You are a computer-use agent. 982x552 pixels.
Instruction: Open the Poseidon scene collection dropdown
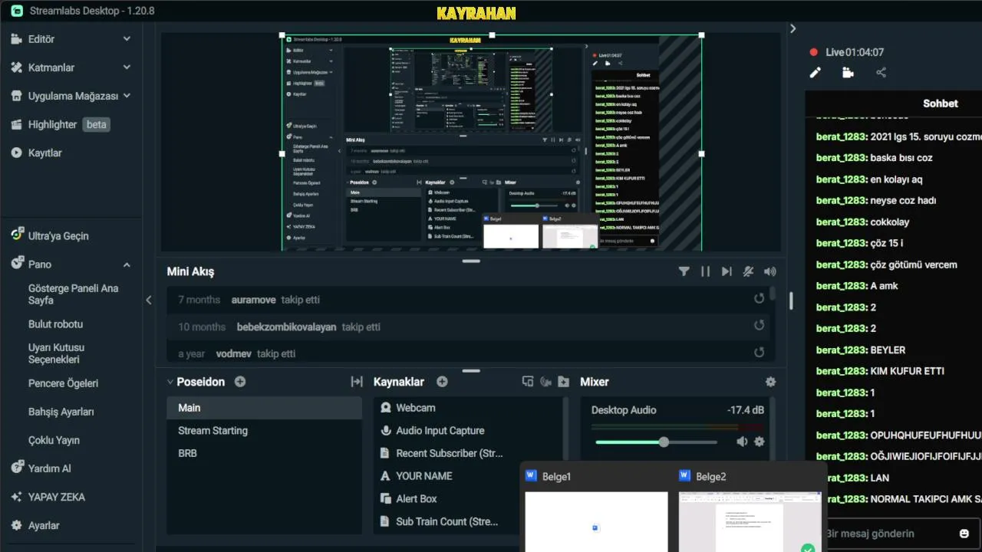click(x=196, y=382)
